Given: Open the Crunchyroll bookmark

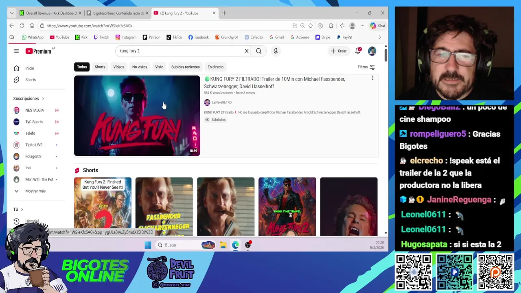Looking at the screenshot, I should [226, 37].
